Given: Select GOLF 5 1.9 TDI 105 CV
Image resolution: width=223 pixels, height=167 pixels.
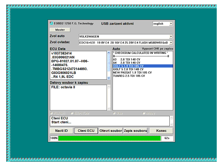Looking at the screenshot, I should 143,66.
